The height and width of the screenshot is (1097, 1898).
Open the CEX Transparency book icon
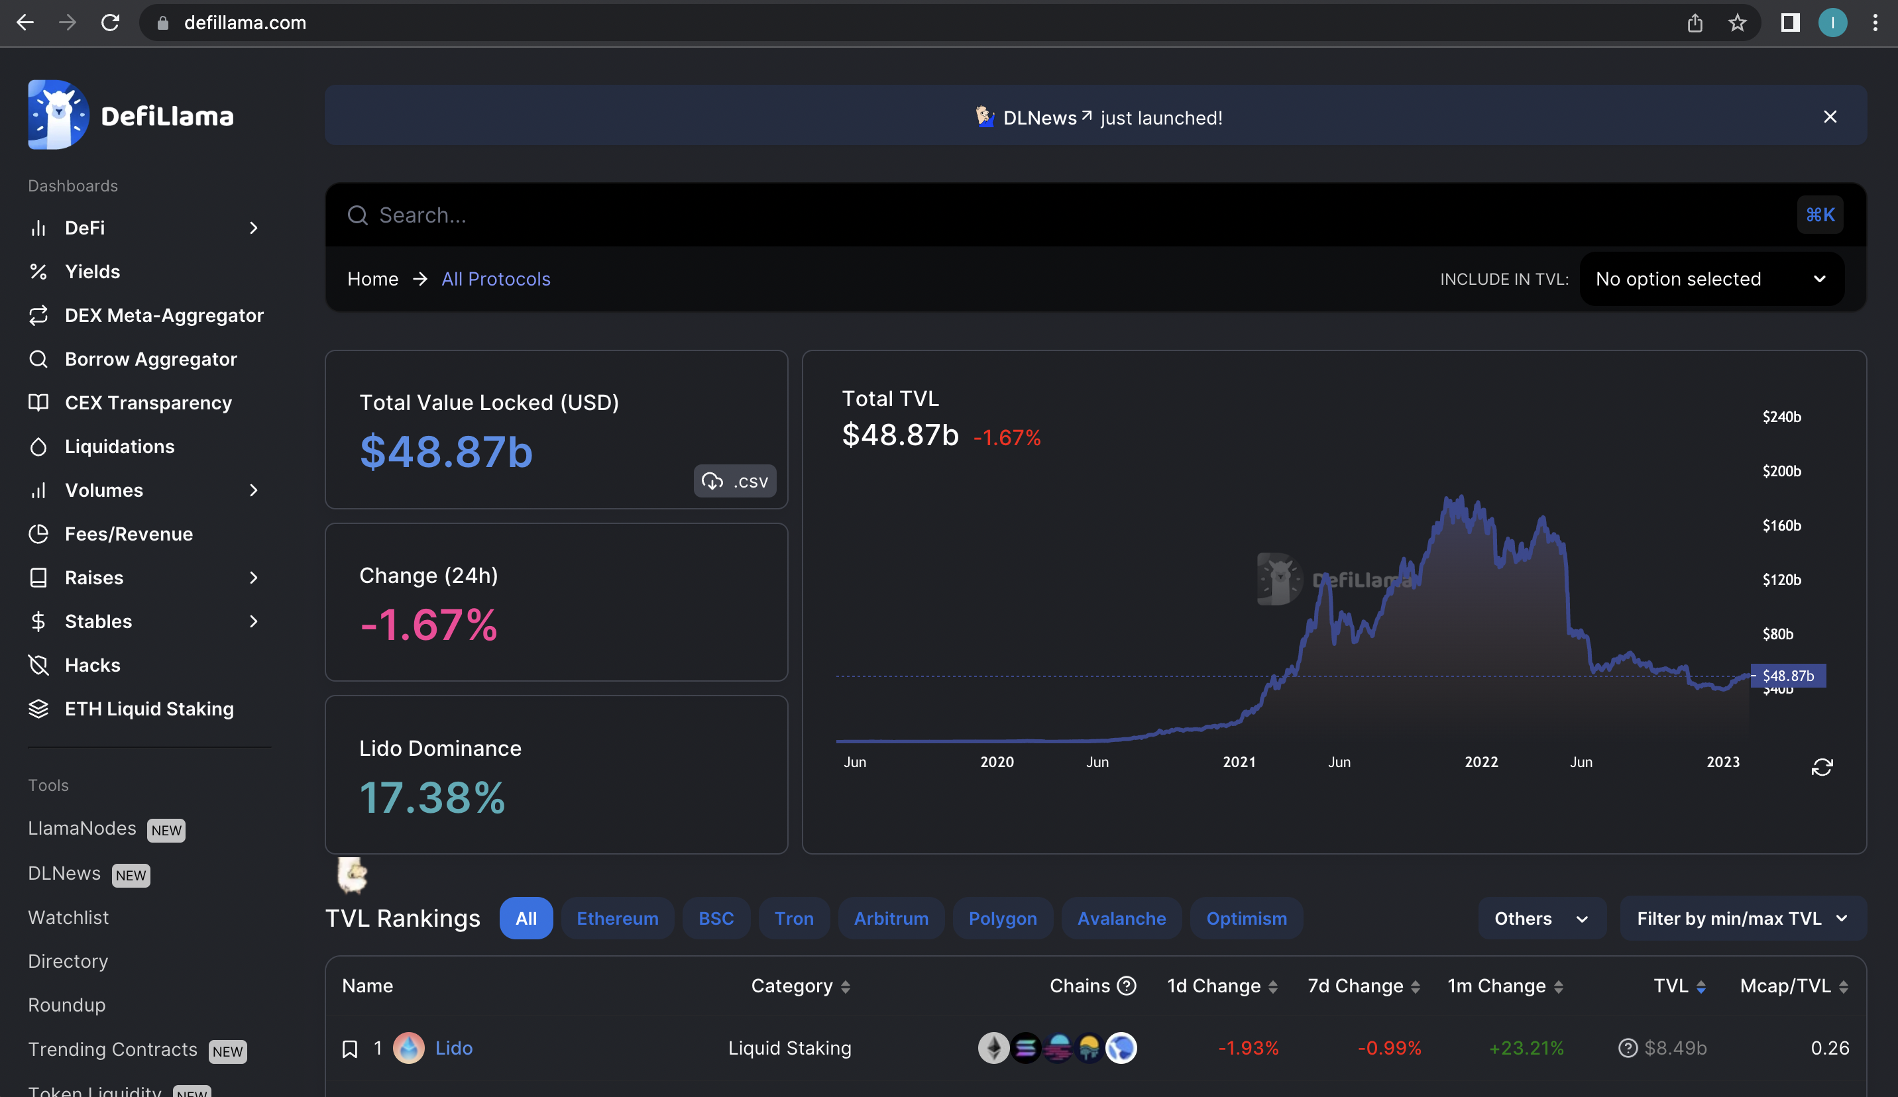pyautogui.click(x=38, y=403)
